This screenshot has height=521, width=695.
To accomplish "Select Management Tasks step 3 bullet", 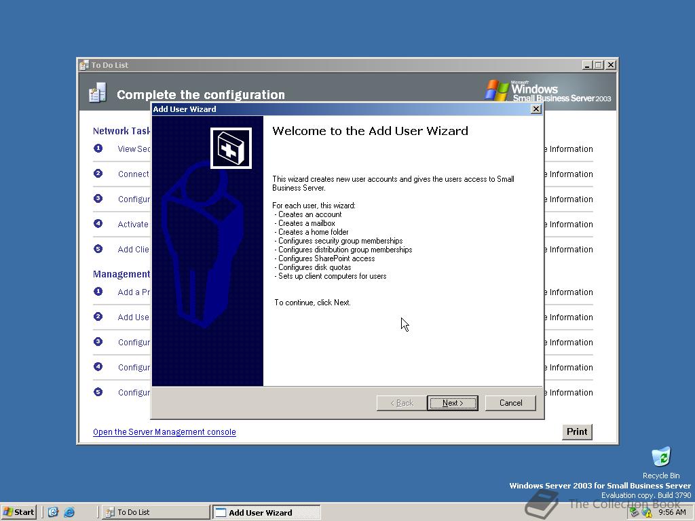I will (x=98, y=342).
